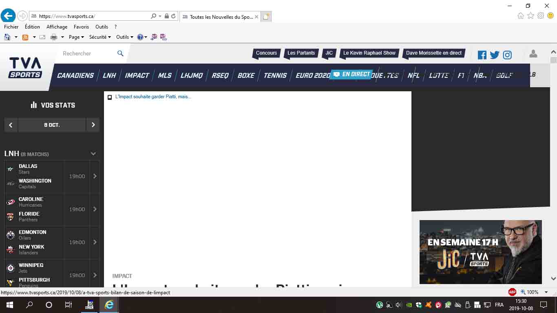Go back using the browser back arrow

pos(8,16)
